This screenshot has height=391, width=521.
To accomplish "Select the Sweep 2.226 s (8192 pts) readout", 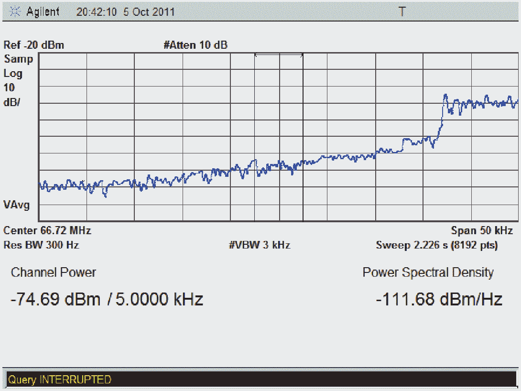I will pyautogui.click(x=437, y=245).
